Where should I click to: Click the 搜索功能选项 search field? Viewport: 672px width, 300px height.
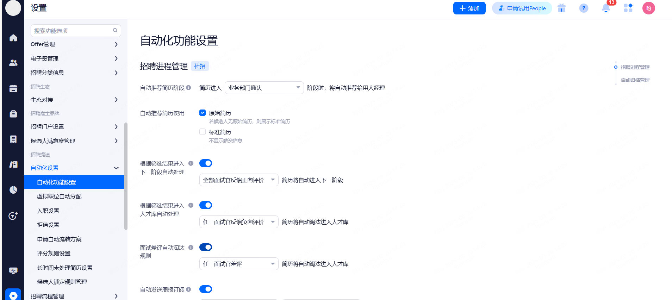[x=72, y=31]
